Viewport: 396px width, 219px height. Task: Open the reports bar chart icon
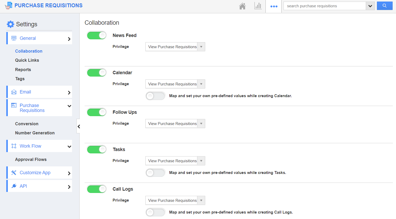258,6
